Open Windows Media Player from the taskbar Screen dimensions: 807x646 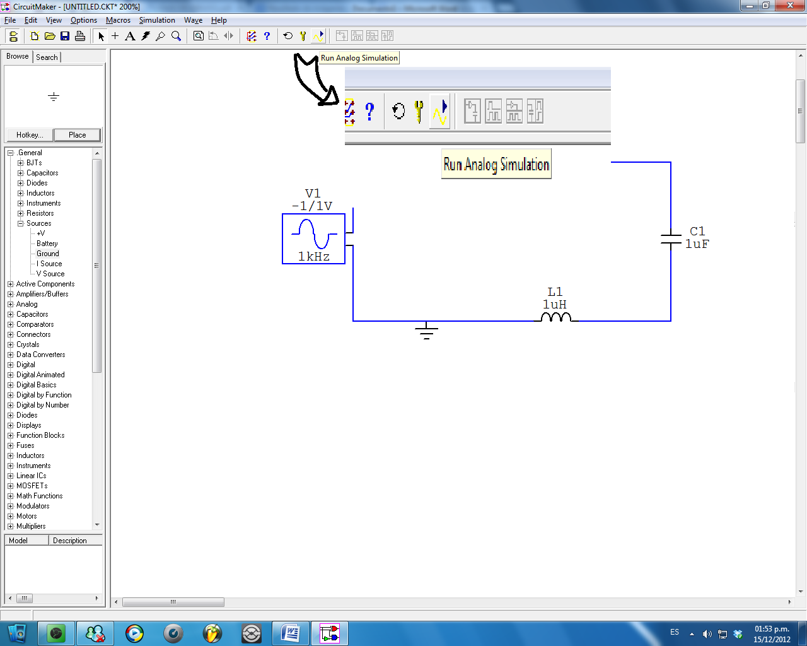(134, 633)
